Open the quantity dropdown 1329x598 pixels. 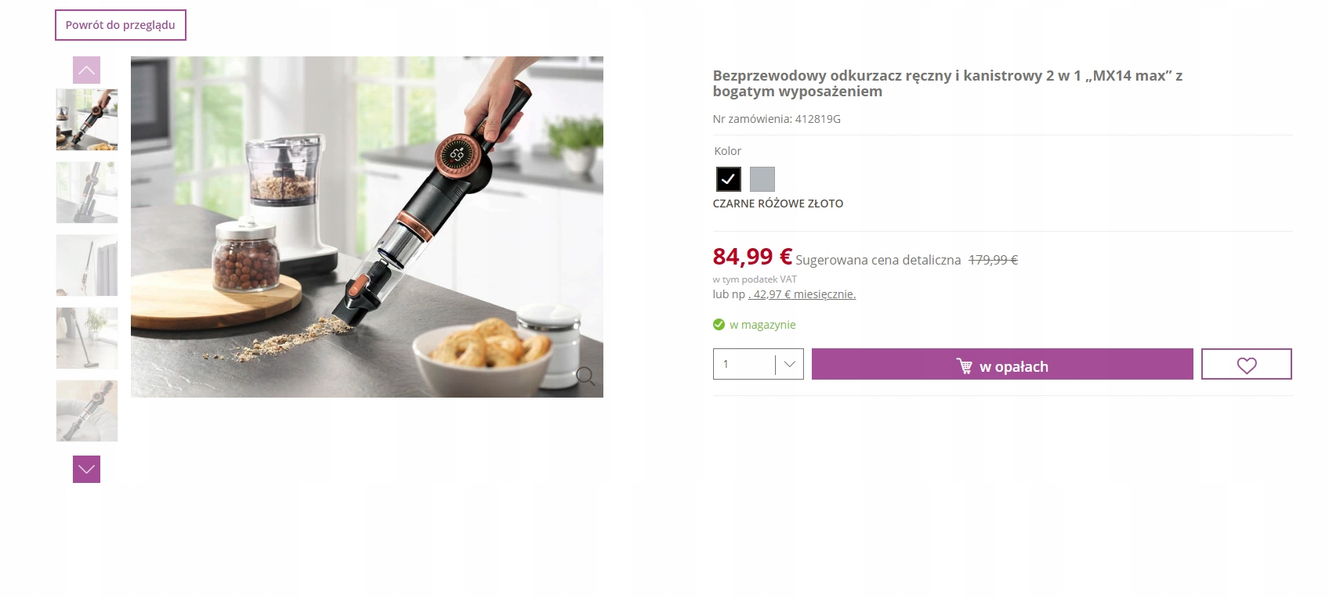(759, 364)
